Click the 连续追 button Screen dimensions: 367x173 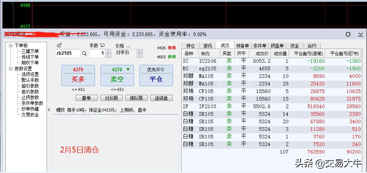pos(161,98)
